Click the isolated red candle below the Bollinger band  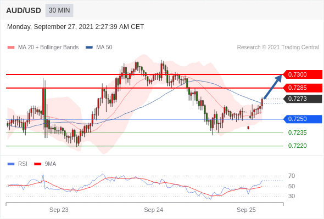pyautogui.click(x=248, y=128)
